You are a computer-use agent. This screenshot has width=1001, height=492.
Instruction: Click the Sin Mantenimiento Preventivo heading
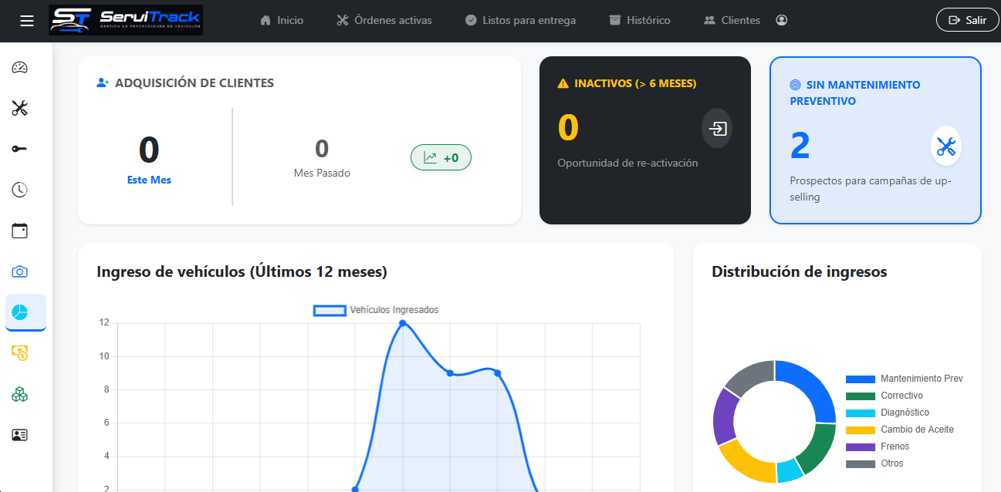(855, 93)
